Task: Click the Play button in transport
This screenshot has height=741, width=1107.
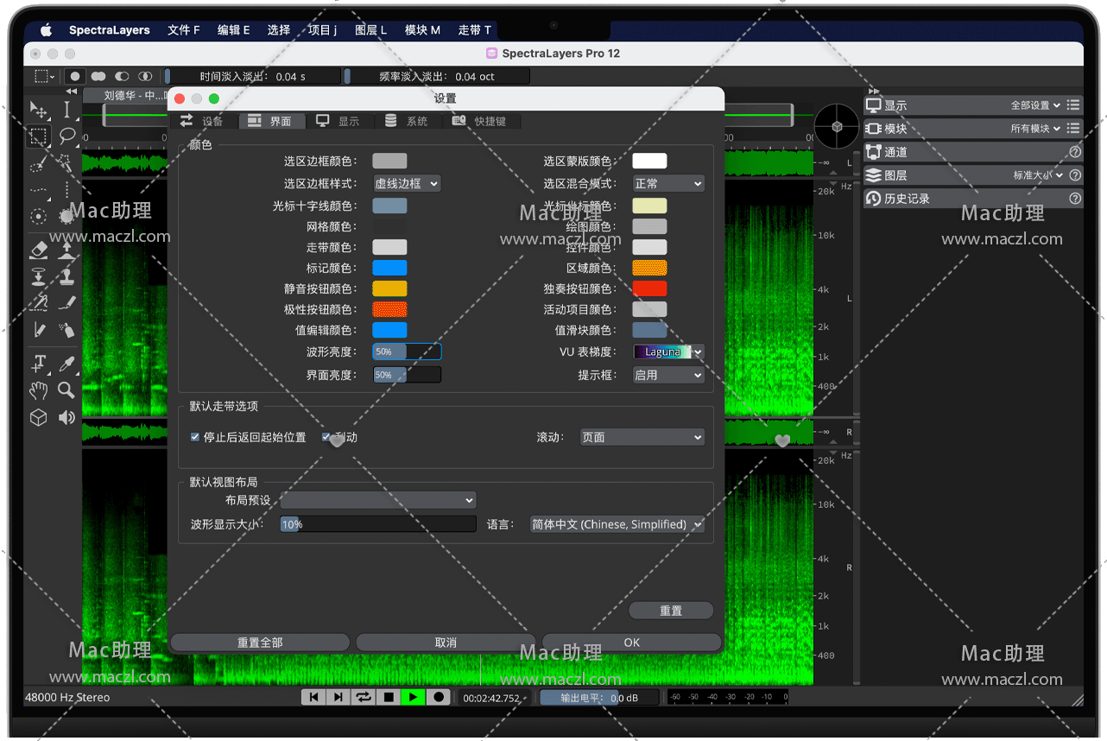Action: coord(413,697)
